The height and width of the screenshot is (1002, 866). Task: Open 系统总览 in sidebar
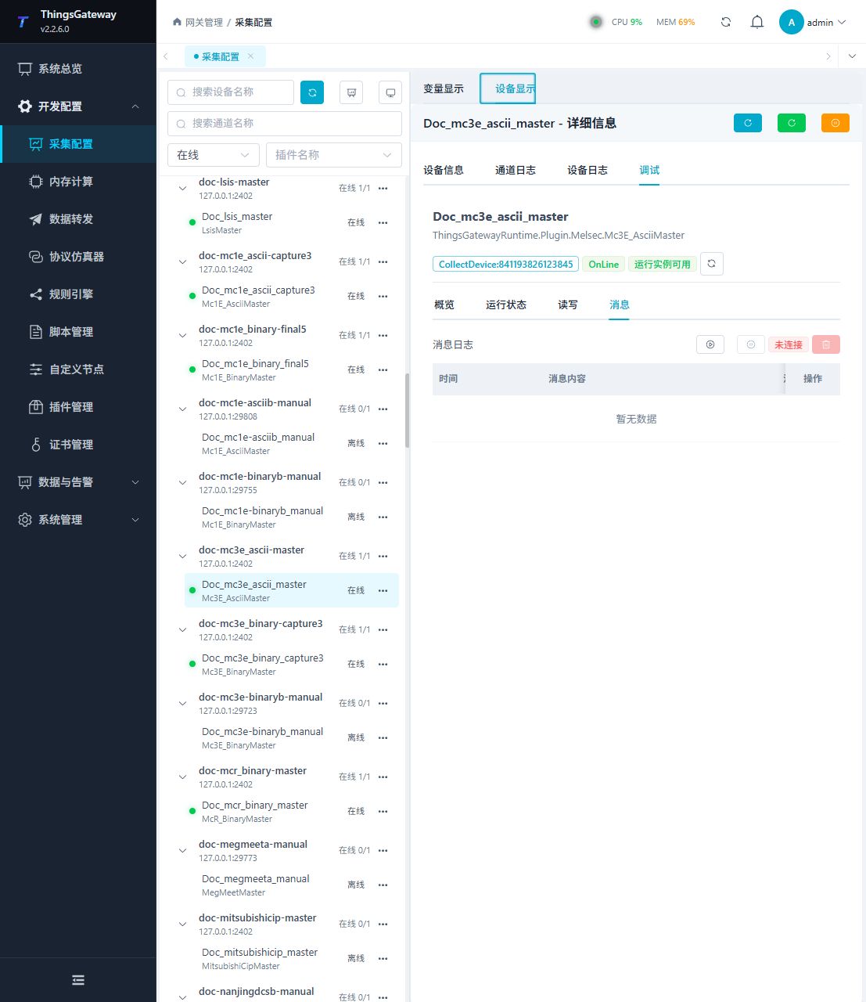[78, 69]
